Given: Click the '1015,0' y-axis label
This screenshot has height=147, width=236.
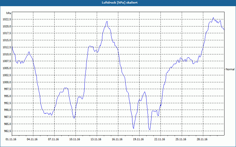Looking at the screenshot, I should coord(7,40).
